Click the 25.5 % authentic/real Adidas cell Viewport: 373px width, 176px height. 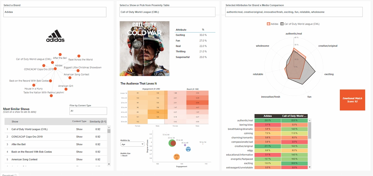(x=267, y=120)
